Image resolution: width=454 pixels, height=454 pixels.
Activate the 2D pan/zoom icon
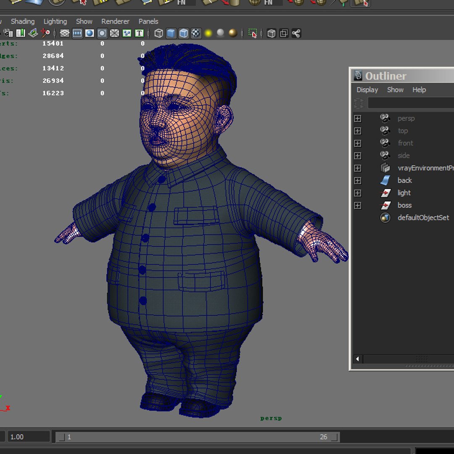[x=45, y=33]
